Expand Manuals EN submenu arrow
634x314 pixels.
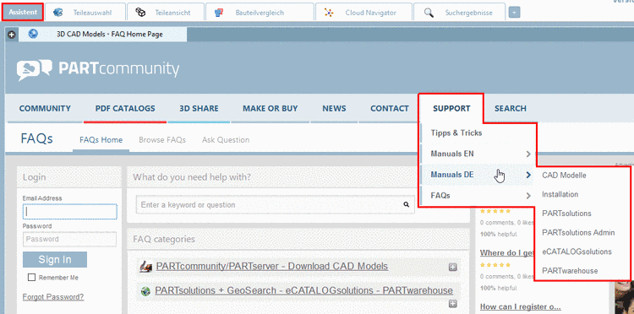pos(528,154)
